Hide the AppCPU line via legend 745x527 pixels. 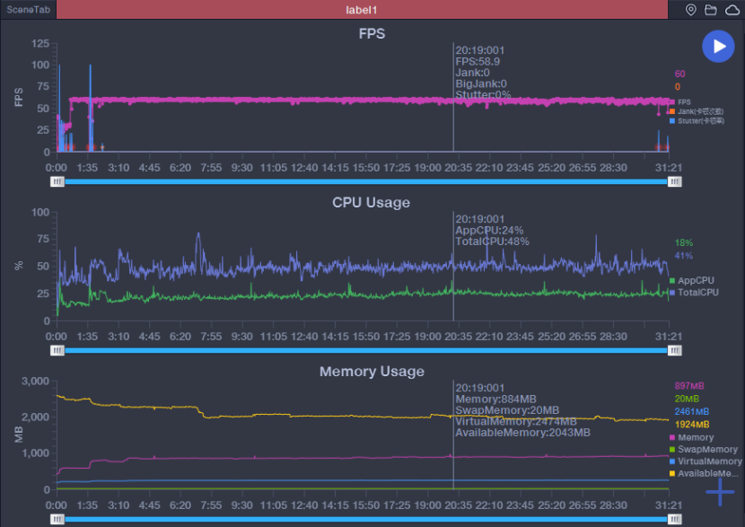pos(695,281)
